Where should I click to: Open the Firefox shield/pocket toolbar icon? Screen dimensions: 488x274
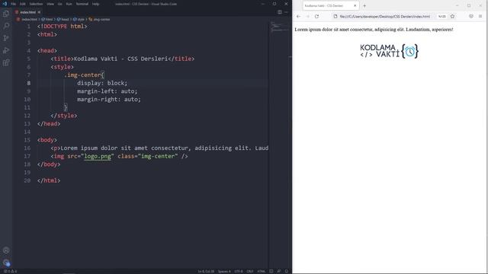(x=471, y=16)
